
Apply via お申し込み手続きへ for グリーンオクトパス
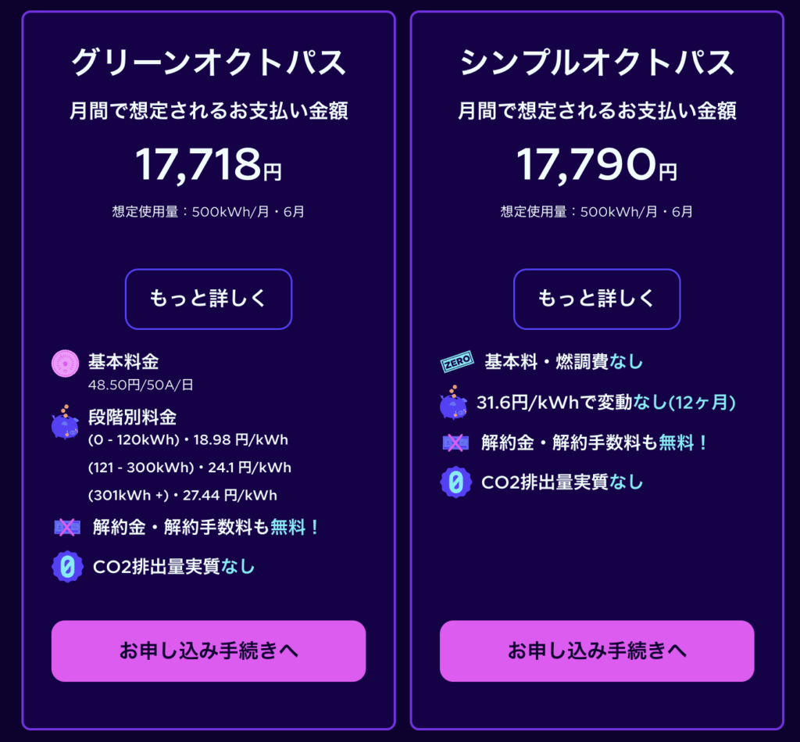coord(209,651)
